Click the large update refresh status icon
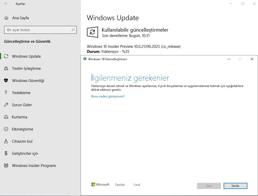Image resolution: width=258 pixels, height=196 pixels. (92, 32)
